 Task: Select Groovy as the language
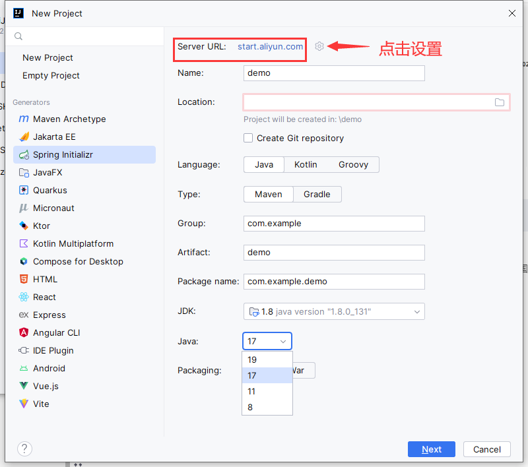353,165
